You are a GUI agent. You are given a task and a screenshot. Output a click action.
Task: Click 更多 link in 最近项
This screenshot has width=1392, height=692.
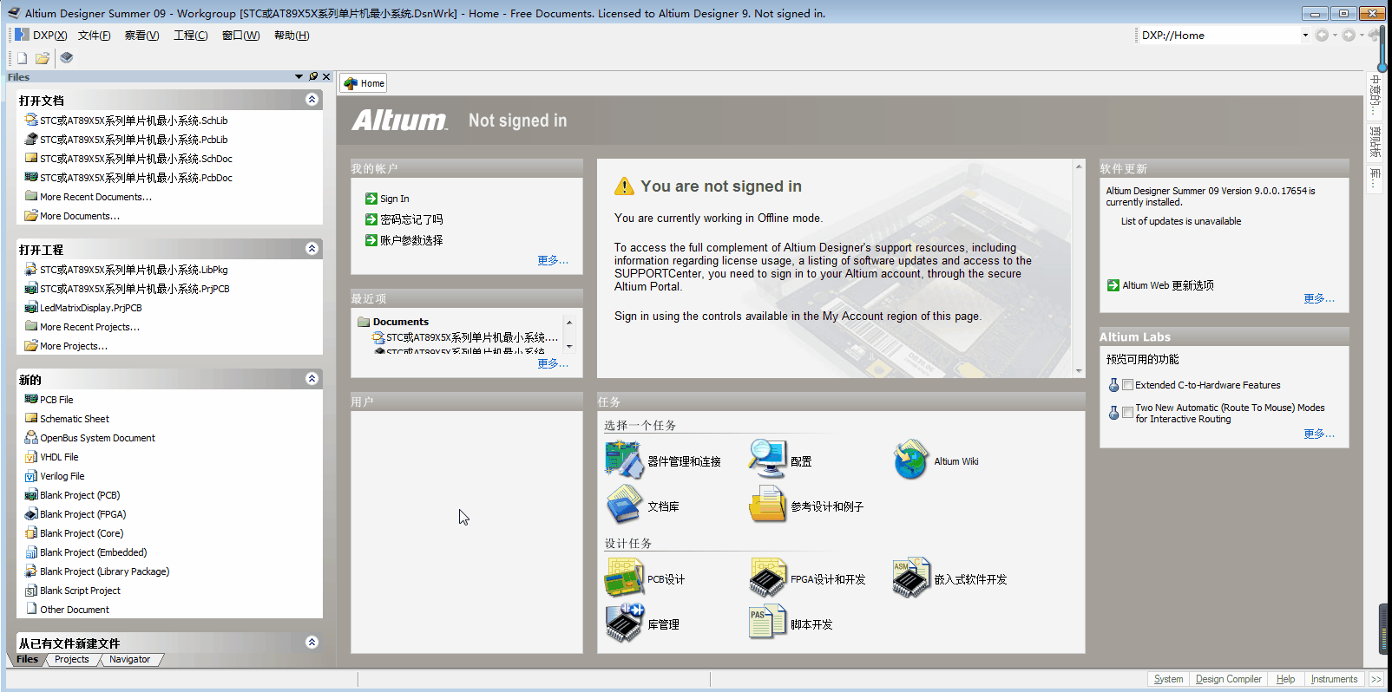[553, 363]
